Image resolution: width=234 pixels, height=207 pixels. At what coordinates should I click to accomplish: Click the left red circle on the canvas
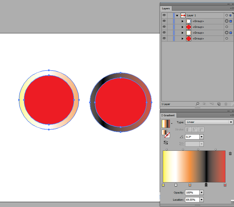pyautogui.click(x=49, y=100)
